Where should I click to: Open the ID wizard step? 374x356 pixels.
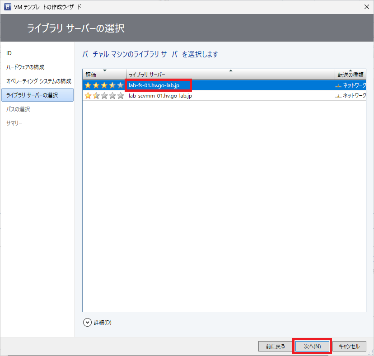(x=9, y=53)
